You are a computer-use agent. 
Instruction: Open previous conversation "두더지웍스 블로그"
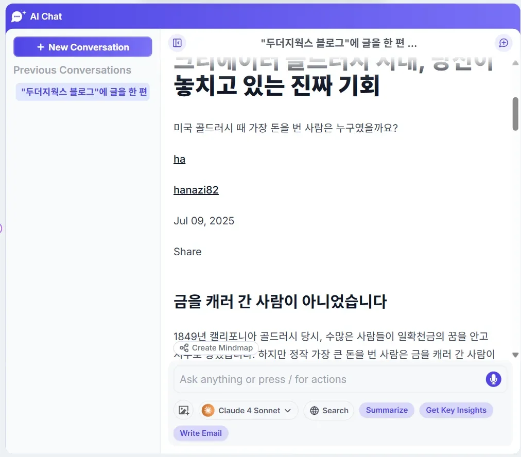[x=83, y=92]
